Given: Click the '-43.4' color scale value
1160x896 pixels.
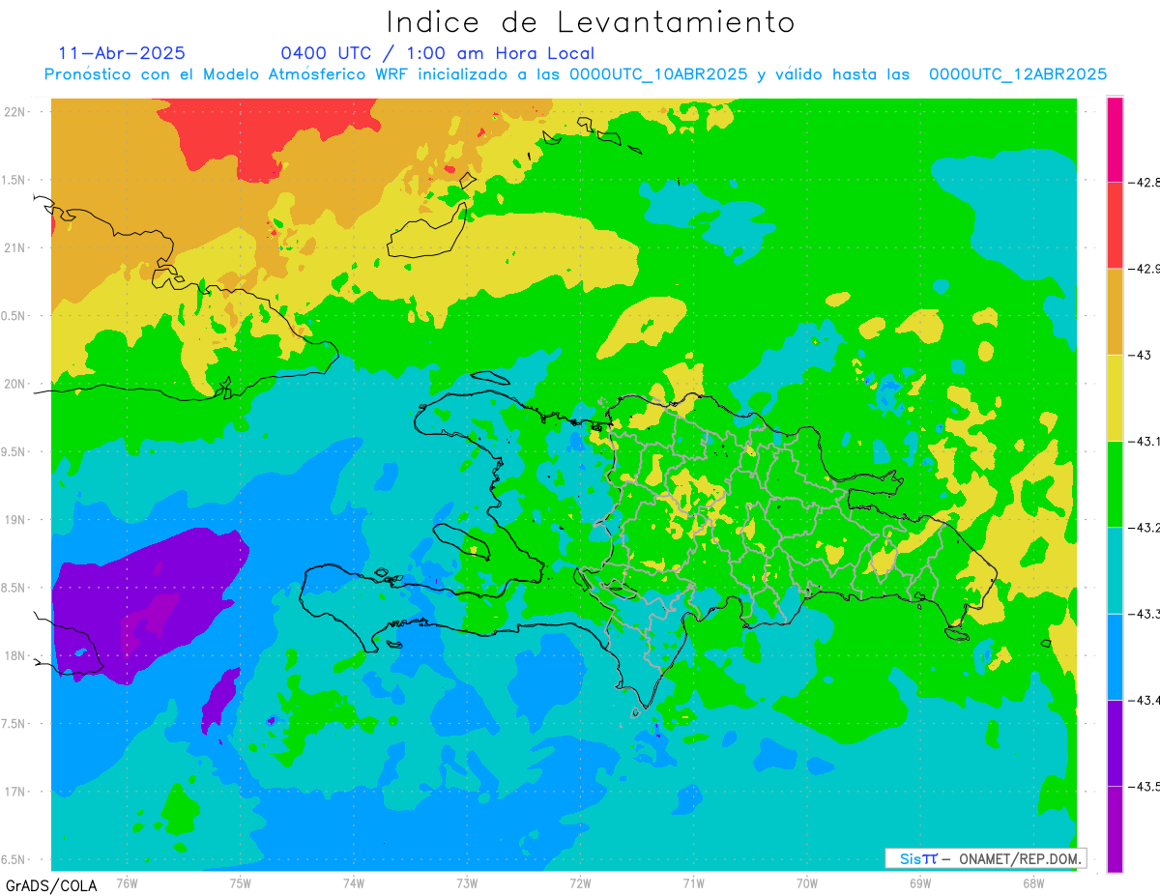Looking at the screenshot, I should point(1146,700).
